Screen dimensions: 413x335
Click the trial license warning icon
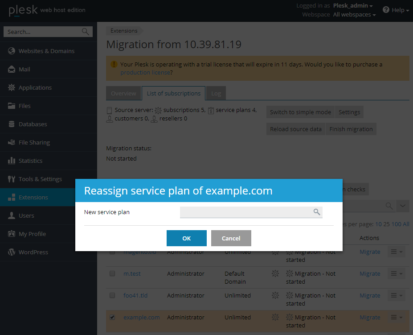(114, 64)
